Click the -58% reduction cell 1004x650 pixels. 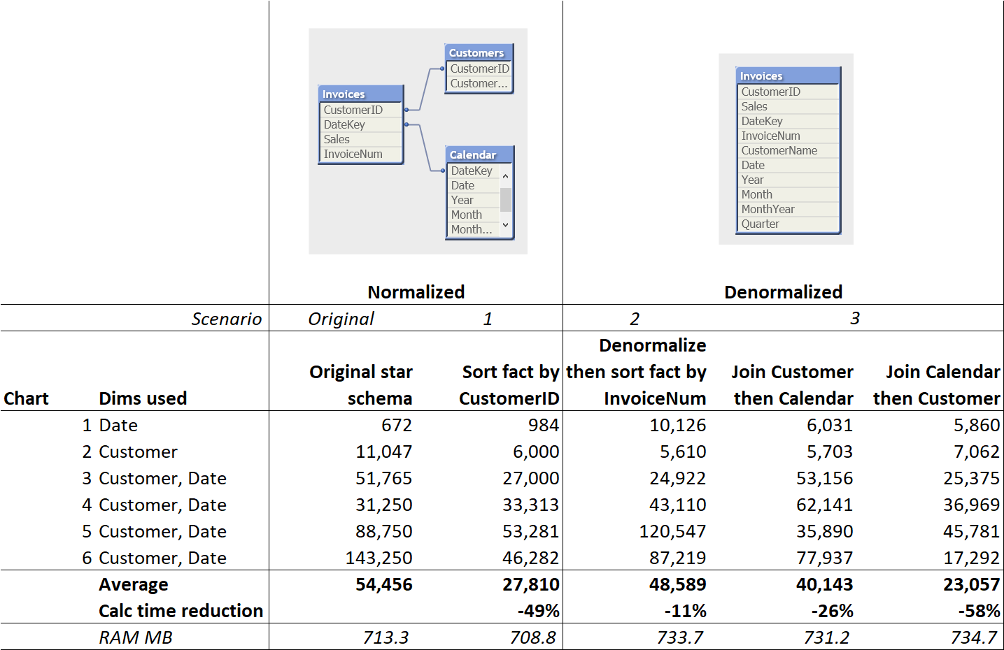(x=980, y=611)
